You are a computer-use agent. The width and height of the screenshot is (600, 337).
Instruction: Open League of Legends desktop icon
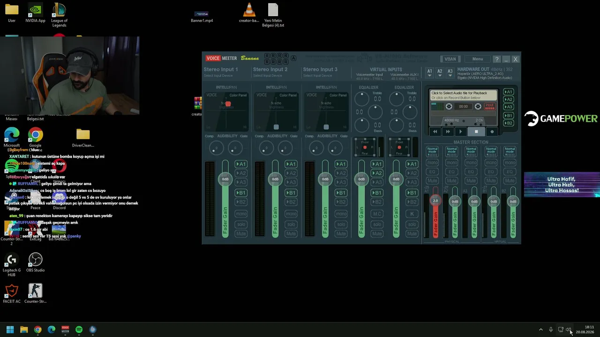click(59, 15)
